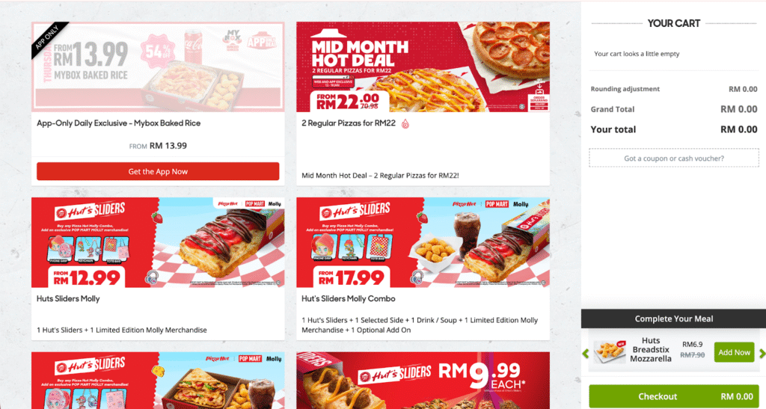Image resolution: width=766 pixels, height=409 pixels.
Task: Open the Huts Breadstix Mozzarella image
Action: coord(610,352)
